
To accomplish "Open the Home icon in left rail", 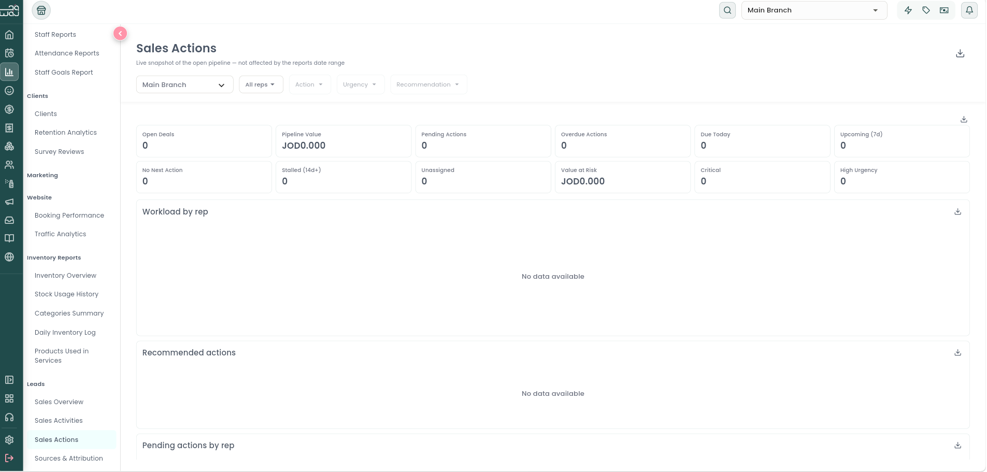I will (9, 35).
